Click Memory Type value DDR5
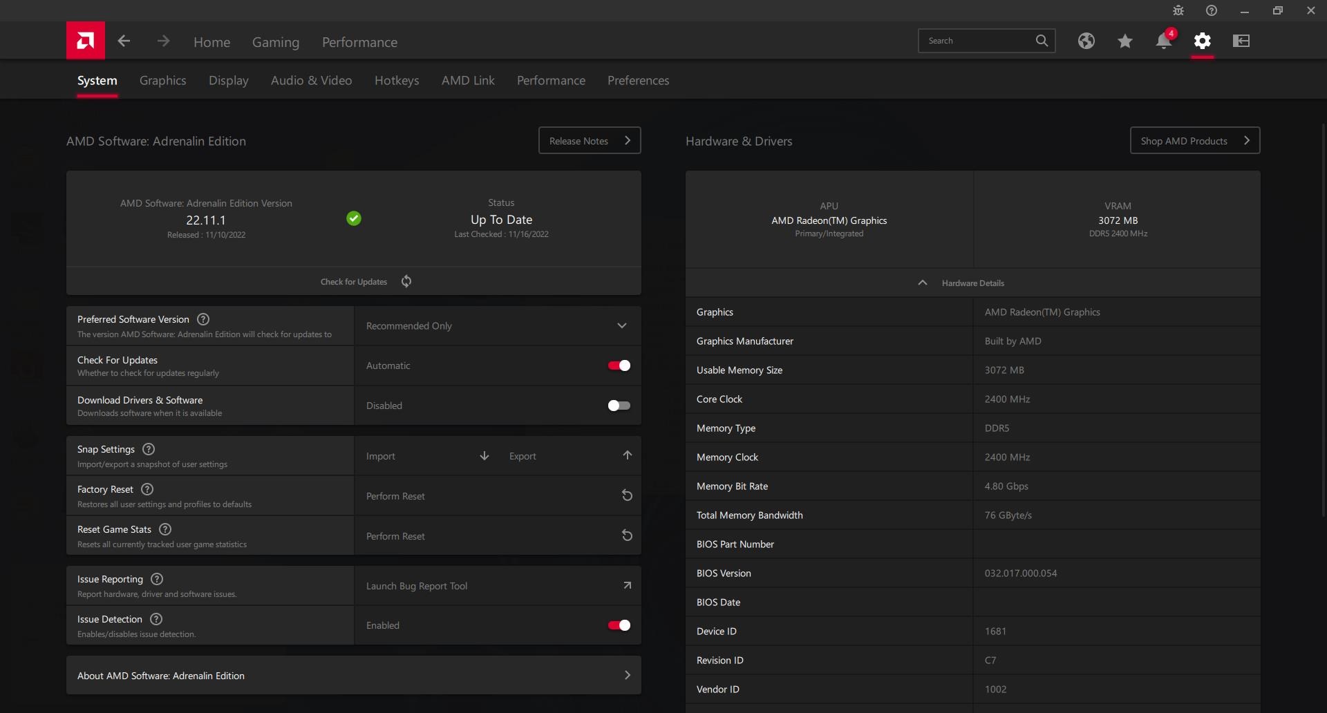Viewport: 1327px width, 713px height. point(997,428)
